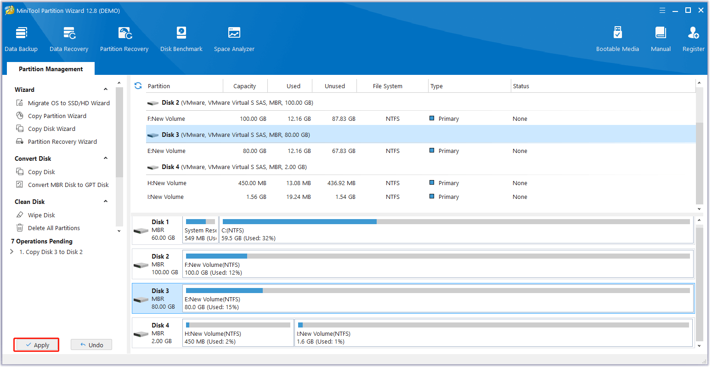The image size is (712, 367).
Task: Collapse the Clean Disk section
Action: pyautogui.click(x=106, y=202)
